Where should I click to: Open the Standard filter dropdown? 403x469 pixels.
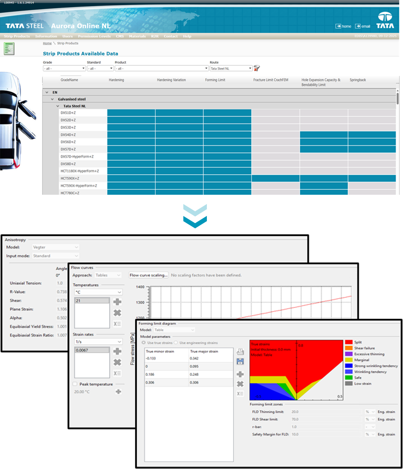(100, 68)
